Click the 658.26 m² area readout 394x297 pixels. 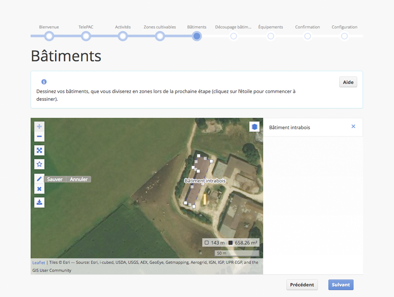(243, 243)
